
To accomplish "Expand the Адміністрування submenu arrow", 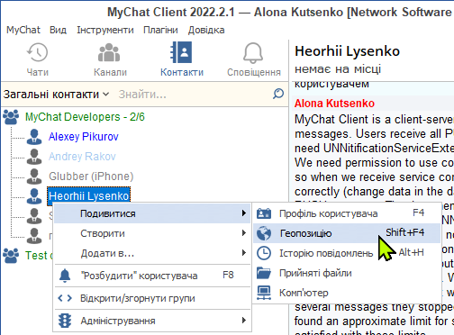I will pos(244,321).
